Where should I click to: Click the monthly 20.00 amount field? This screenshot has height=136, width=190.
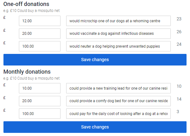[x=39, y=101]
